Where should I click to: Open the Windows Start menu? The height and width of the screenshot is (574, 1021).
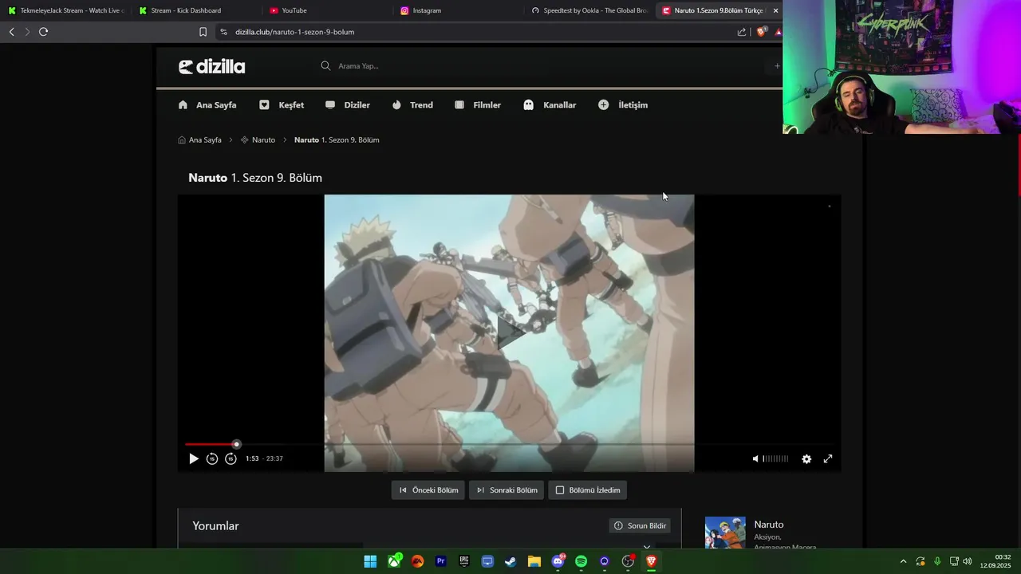click(x=370, y=561)
